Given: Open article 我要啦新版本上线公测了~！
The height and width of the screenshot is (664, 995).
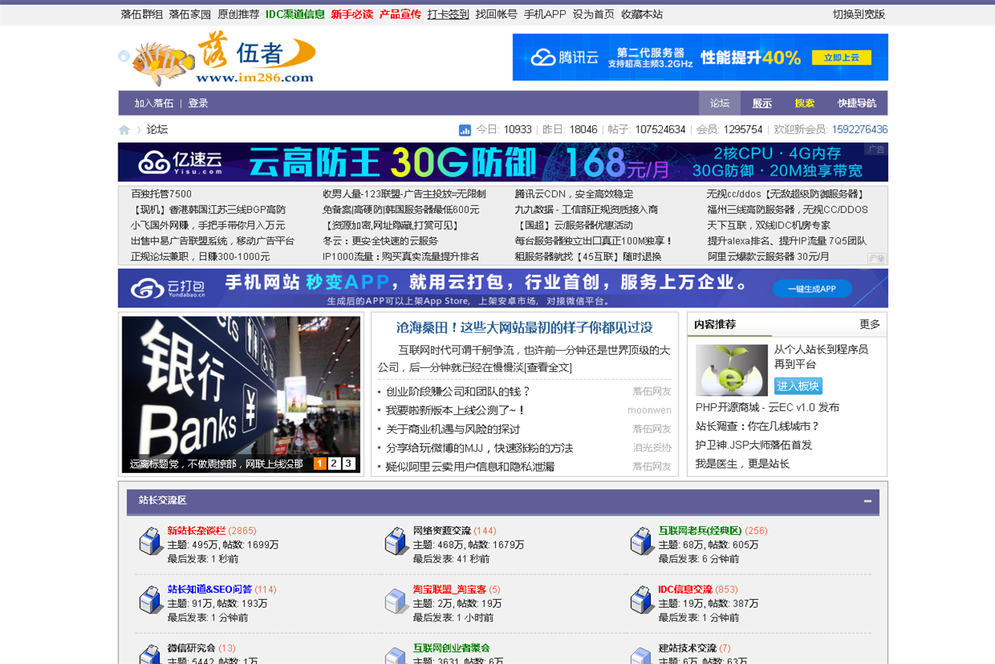Looking at the screenshot, I should [x=455, y=410].
